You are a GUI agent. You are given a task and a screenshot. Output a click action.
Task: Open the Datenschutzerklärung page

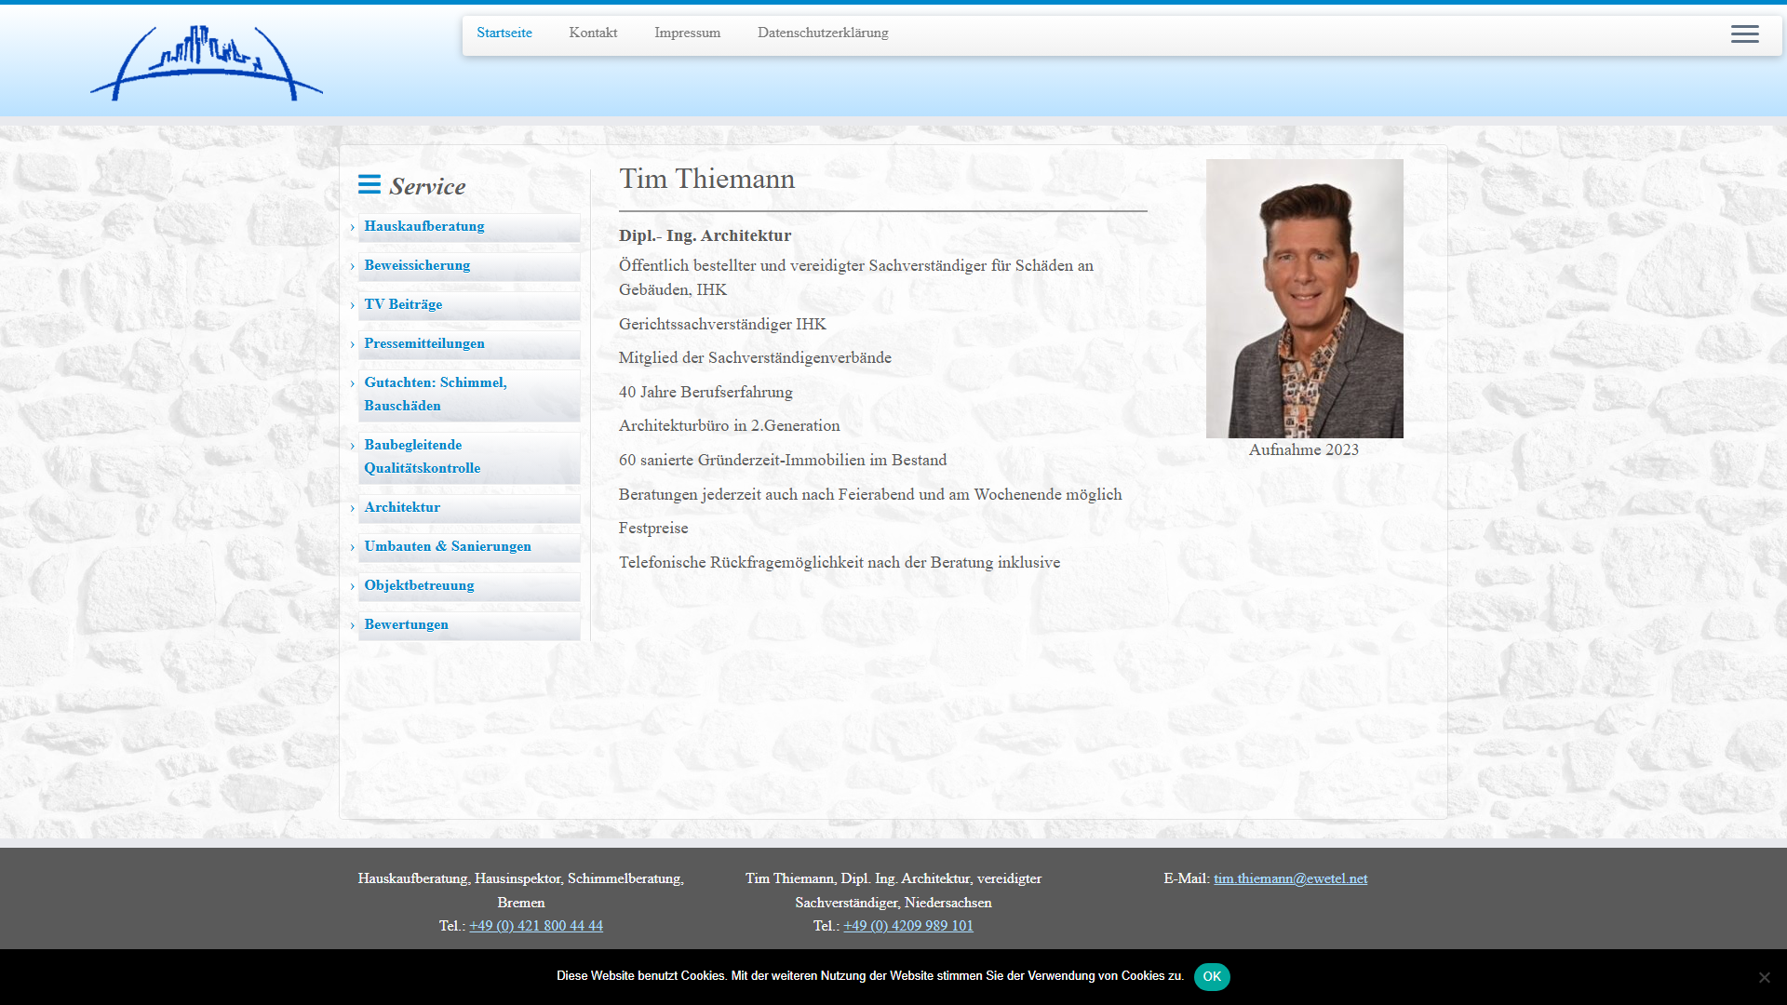pyautogui.click(x=823, y=33)
